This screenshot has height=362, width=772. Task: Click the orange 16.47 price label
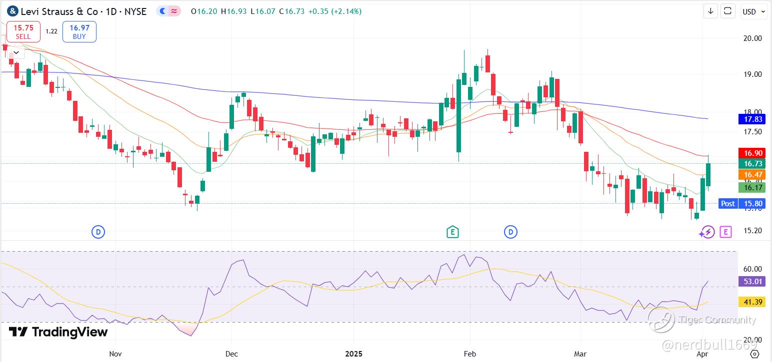coord(752,175)
